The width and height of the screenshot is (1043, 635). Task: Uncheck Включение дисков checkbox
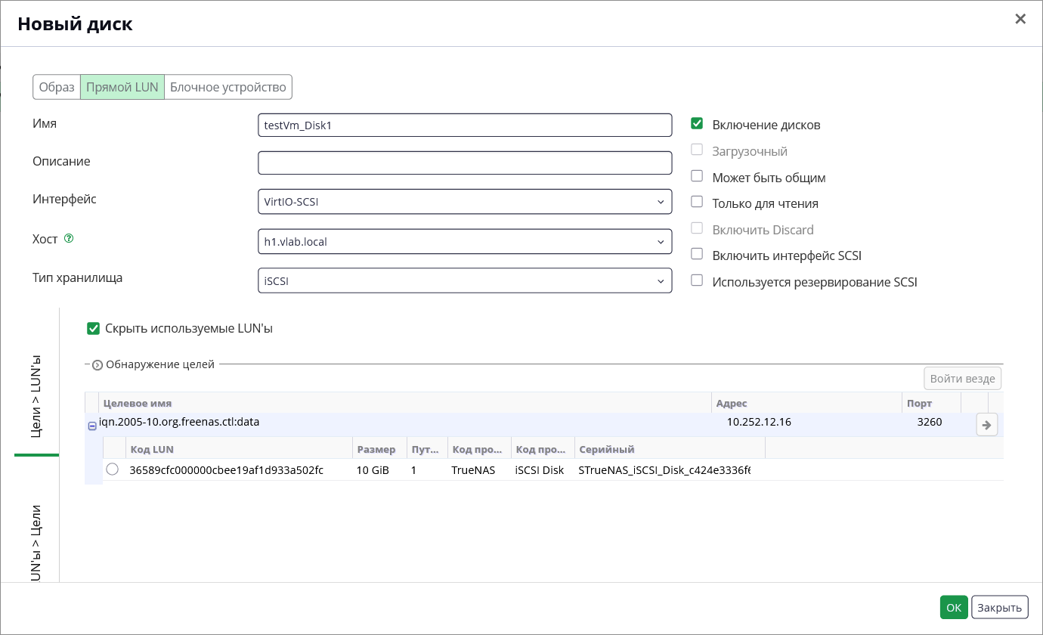[697, 124]
